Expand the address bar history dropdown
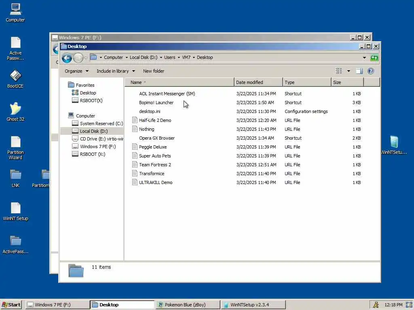The image size is (414, 310). 364,57
